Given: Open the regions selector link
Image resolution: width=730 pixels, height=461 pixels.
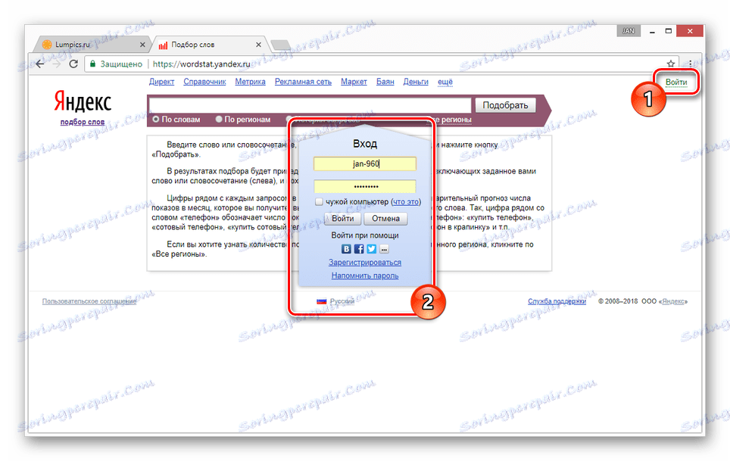Looking at the screenshot, I should point(450,120).
